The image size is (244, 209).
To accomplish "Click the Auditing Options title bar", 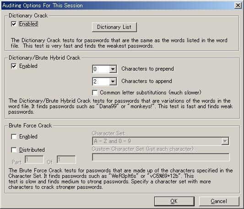I will [x=118, y=5].
